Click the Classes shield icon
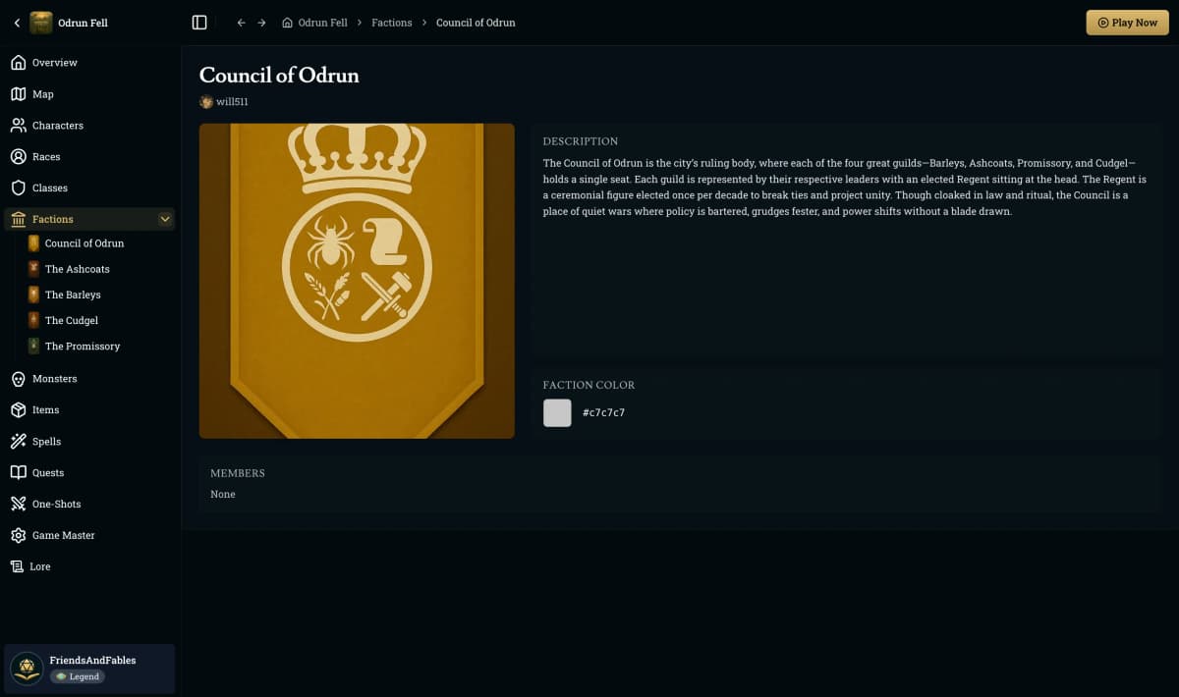The height and width of the screenshot is (697, 1179). coord(18,188)
